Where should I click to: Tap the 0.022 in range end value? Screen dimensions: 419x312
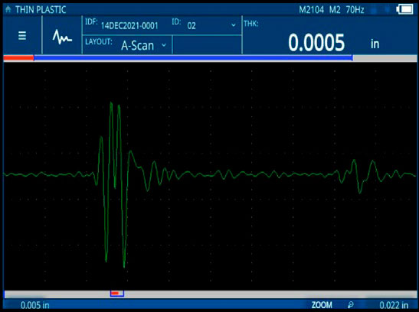[x=394, y=305]
